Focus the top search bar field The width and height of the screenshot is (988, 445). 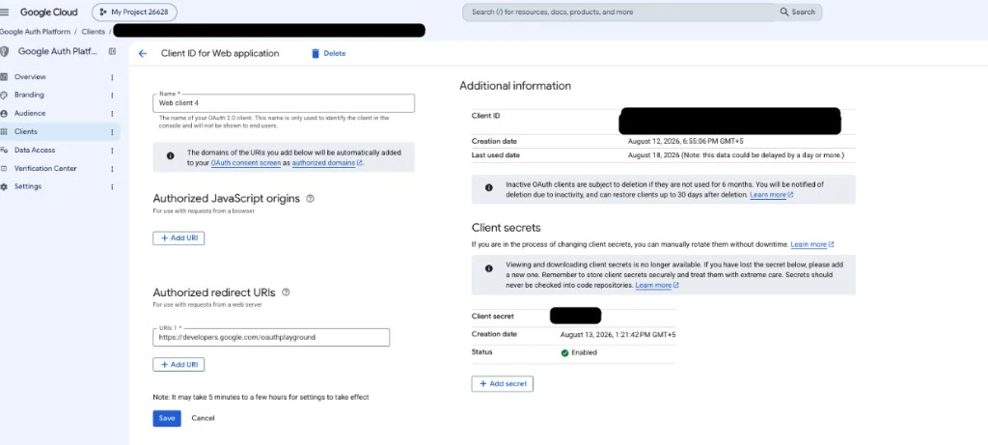(x=620, y=12)
